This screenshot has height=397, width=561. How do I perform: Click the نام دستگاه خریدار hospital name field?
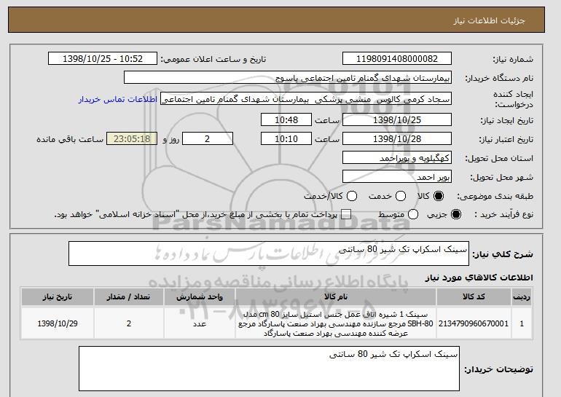[288, 77]
